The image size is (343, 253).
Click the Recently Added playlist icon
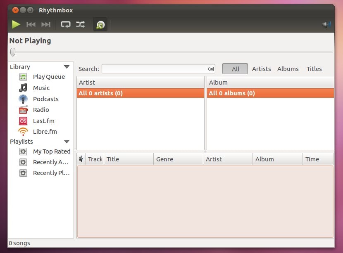click(x=23, y=162)
